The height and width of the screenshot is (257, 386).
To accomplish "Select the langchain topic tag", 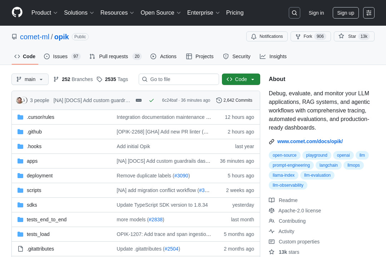I will 328,165.
